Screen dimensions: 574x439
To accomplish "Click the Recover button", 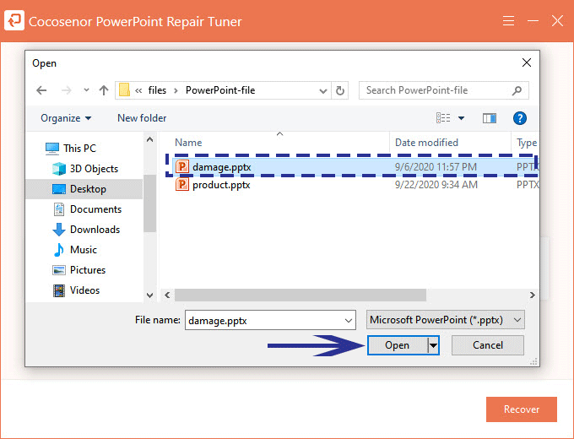I will click(522, 409).
